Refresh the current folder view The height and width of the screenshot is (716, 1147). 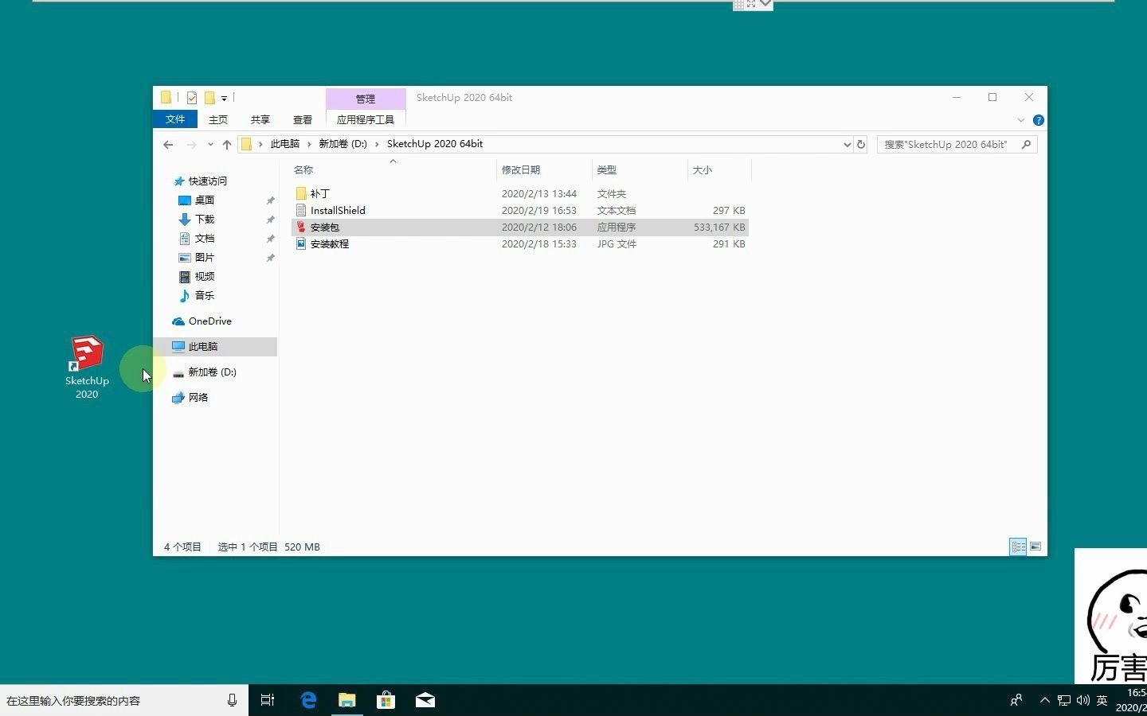861,144
